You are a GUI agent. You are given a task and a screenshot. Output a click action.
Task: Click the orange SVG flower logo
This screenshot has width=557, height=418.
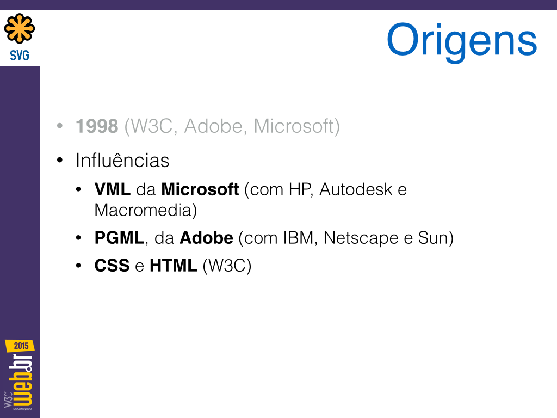coord(20,28)
